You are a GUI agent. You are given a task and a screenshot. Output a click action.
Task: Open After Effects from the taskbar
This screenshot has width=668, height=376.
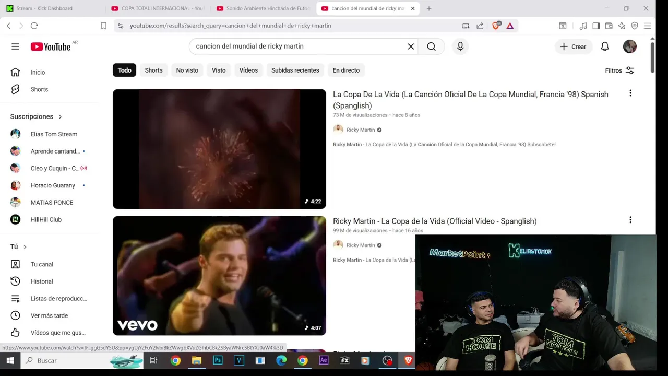pyautogui.click(x=324, y=360)
